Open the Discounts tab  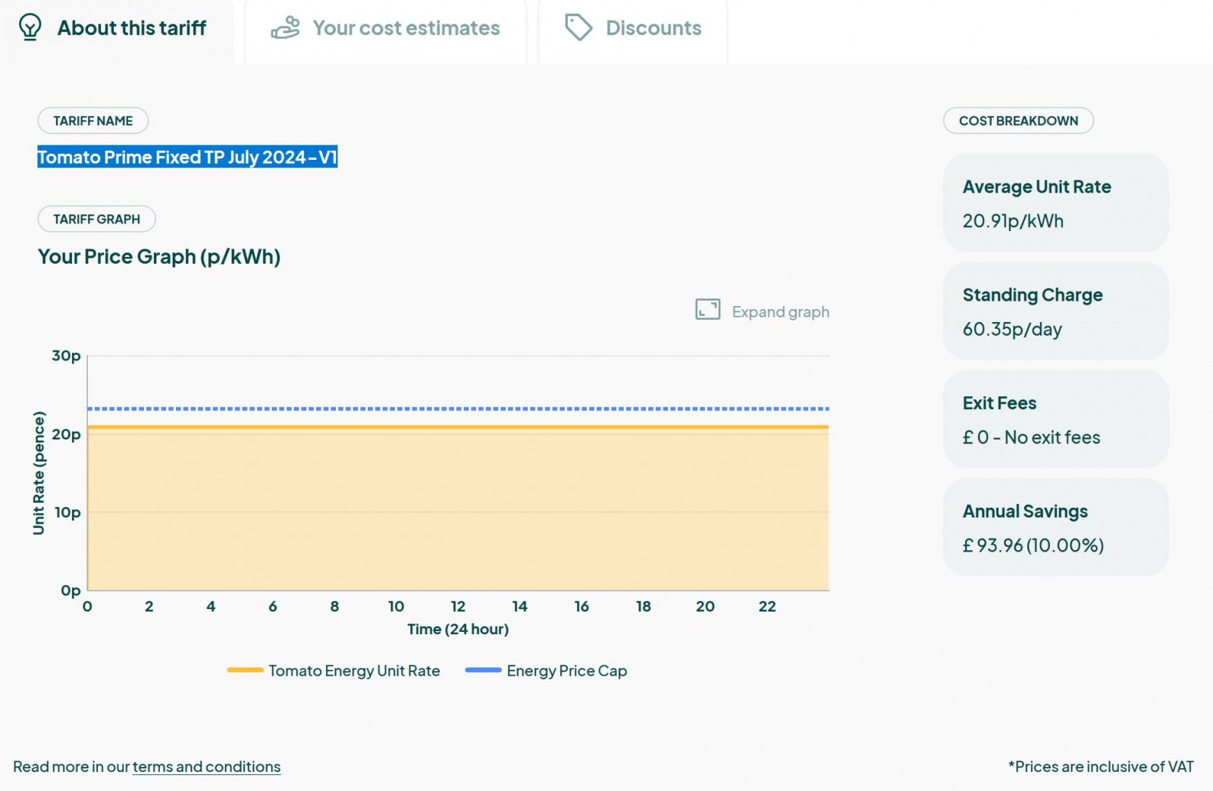pos(633,30)
